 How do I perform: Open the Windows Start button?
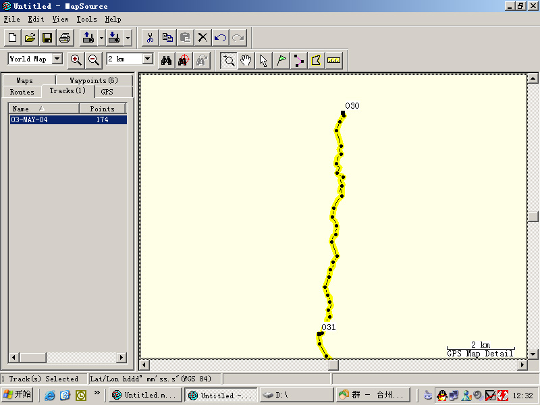click(18, 394)
